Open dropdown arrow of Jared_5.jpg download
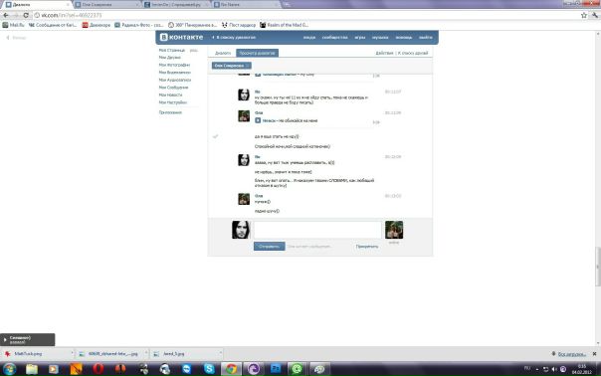This screenshot has width=601, height=376. (x=220, y=352)
